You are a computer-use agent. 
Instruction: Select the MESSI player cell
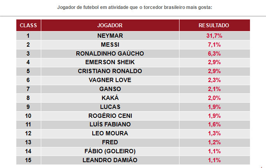coord(110,44)
